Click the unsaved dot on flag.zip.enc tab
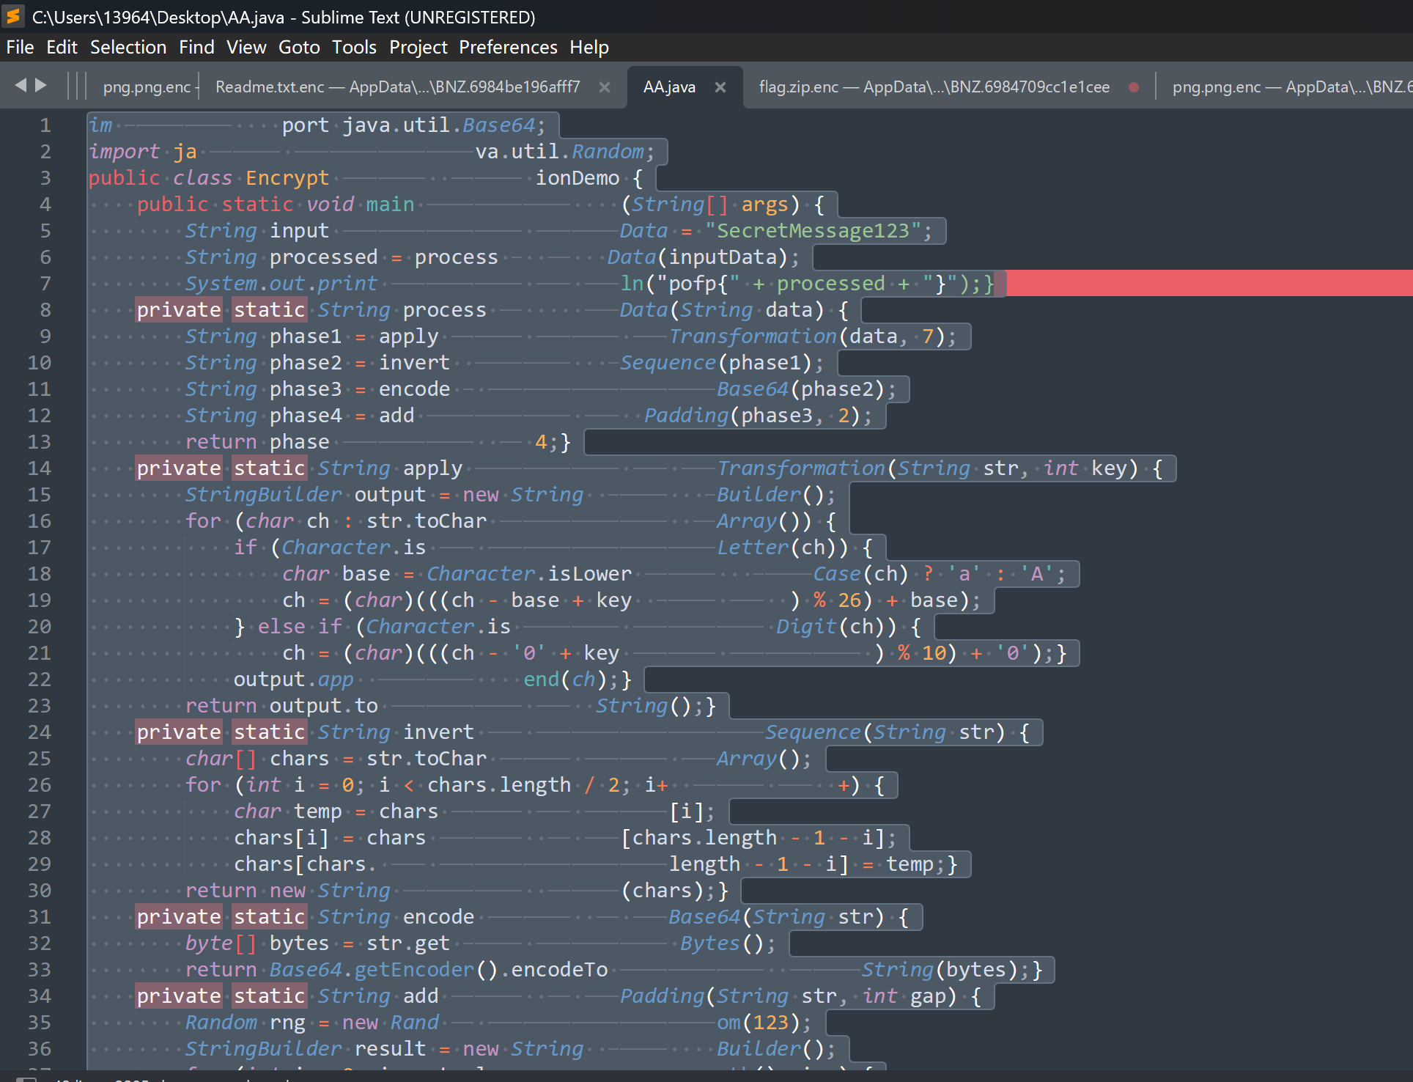This screenshot has width=1413, height=1082. coord(1134,87)
